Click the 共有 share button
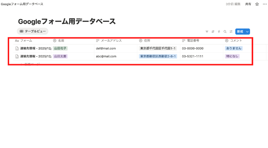Screen dimensions: 268x148 click(248, 4)
